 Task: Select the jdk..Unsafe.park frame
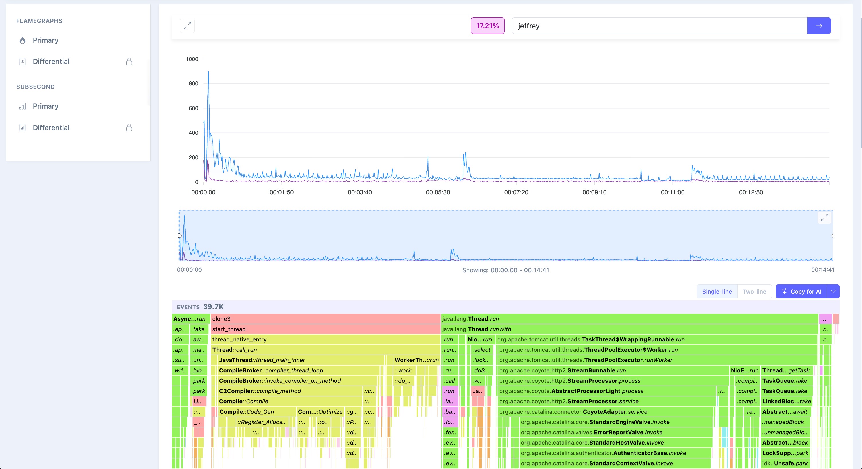click(785, 464)
